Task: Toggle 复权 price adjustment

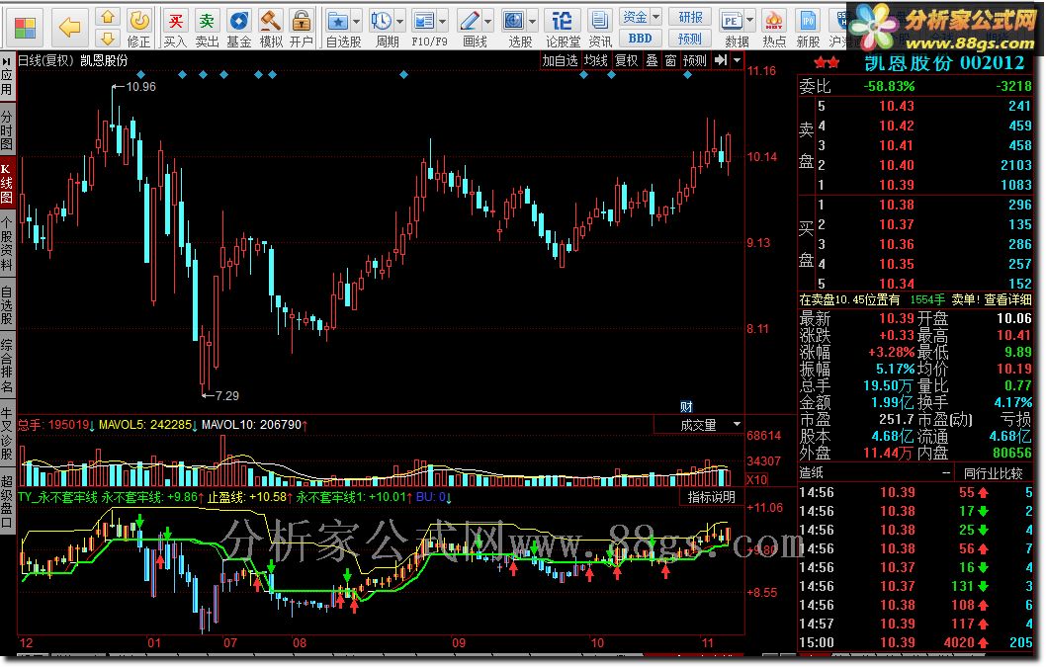Action: pyautogui.click(x=626, y=60)
